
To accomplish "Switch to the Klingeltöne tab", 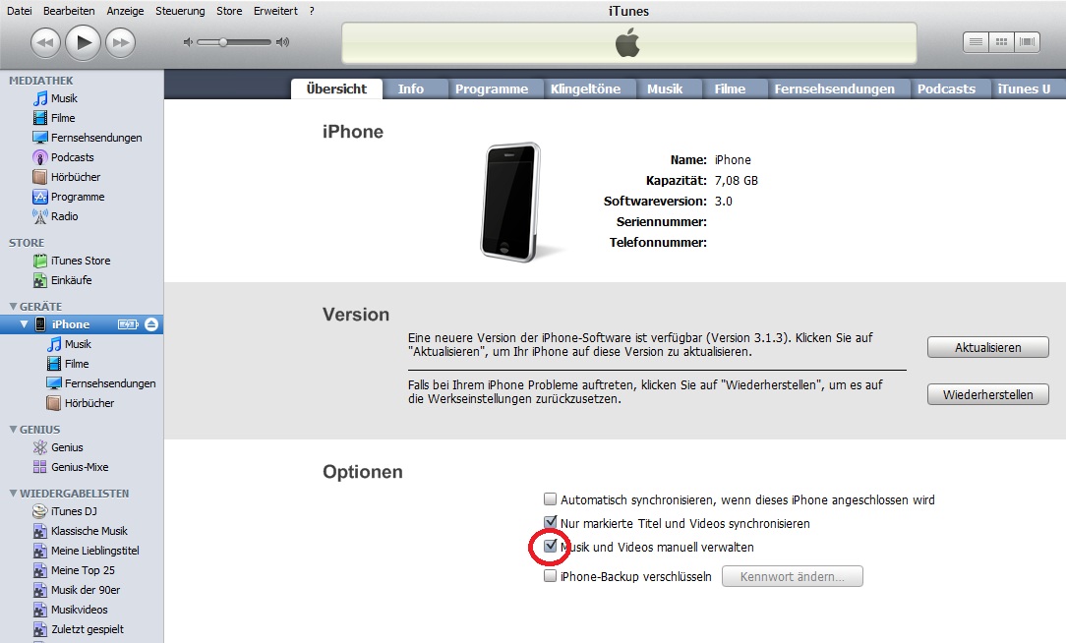I will click(x=585, y=89).
